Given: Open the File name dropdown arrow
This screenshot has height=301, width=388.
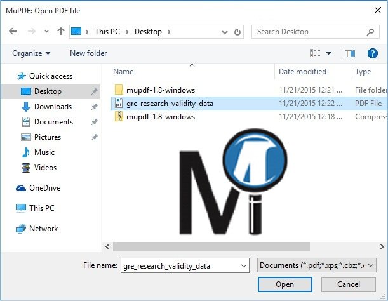Looking at the screenshot, I should point(243,266).
